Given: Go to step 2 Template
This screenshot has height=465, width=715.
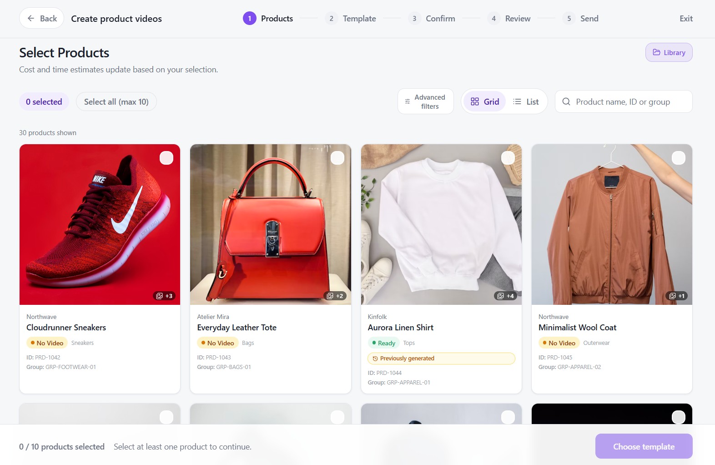Looking at the screenshot, I should click(351, 19).
